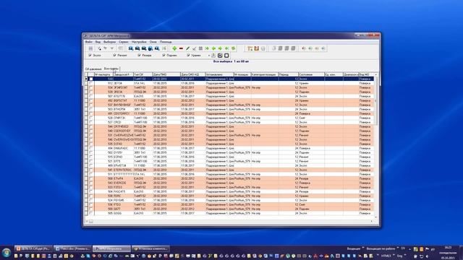Open the Windows Start menu orb
Screen dimensions: 463x260
7,253
